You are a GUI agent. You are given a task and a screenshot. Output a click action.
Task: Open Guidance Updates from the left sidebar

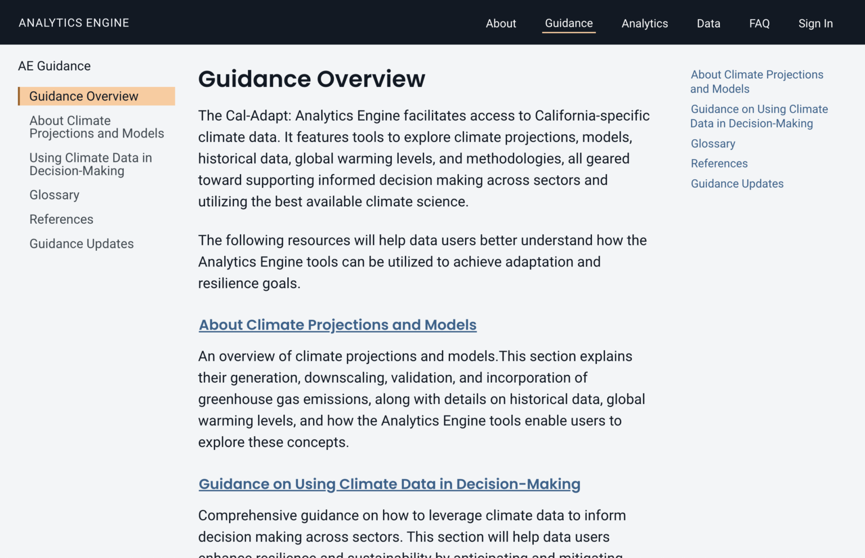point(81,243)
